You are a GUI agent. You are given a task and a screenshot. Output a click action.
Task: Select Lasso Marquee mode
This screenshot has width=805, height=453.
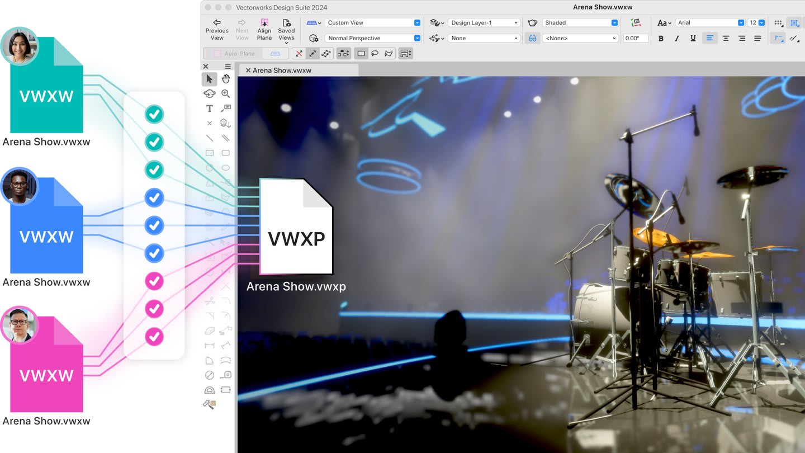point(375,54)
